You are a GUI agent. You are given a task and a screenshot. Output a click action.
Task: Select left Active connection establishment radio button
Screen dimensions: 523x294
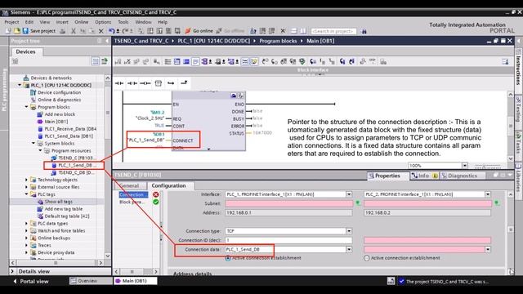(x=228, y=258)
